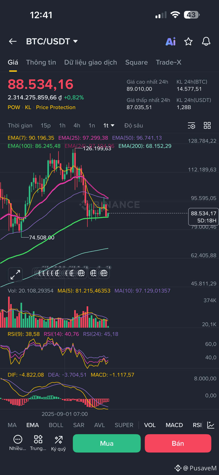Tap the 24h low value 87.035,51
Viewport: 219px width, 475px height.
139,107
